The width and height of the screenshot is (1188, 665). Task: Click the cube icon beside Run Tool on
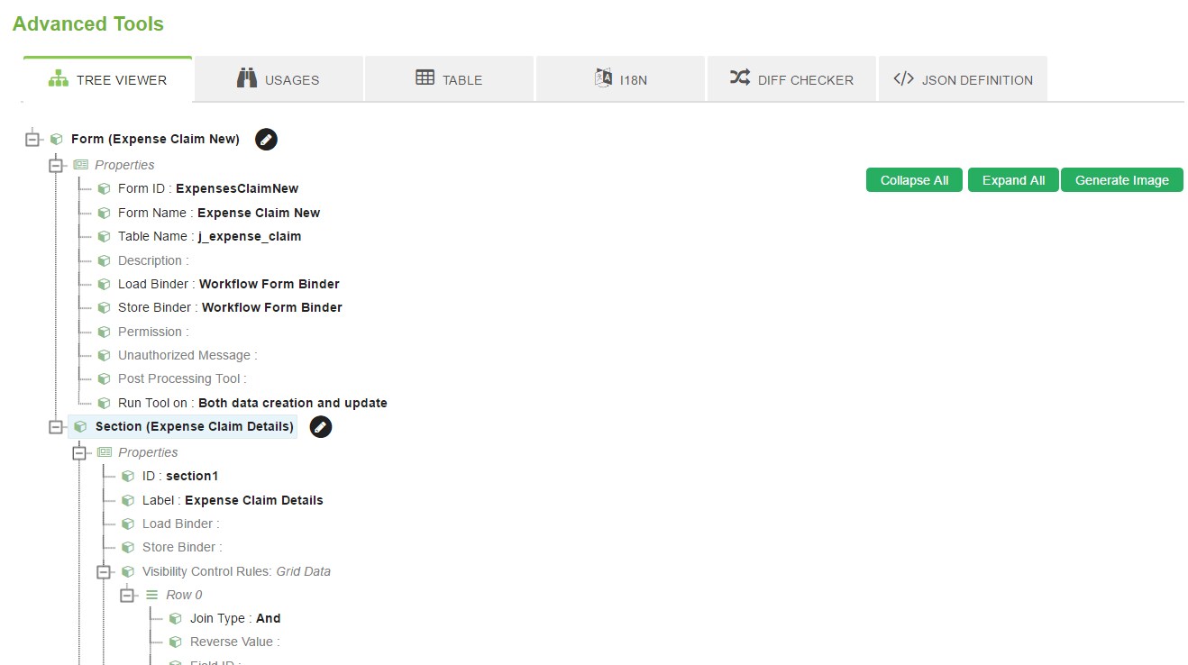104,403
